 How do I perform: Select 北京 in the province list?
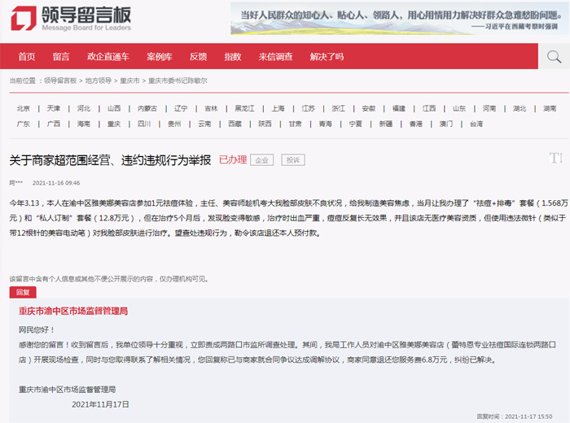pyautogui.click(x=24, y=108)
